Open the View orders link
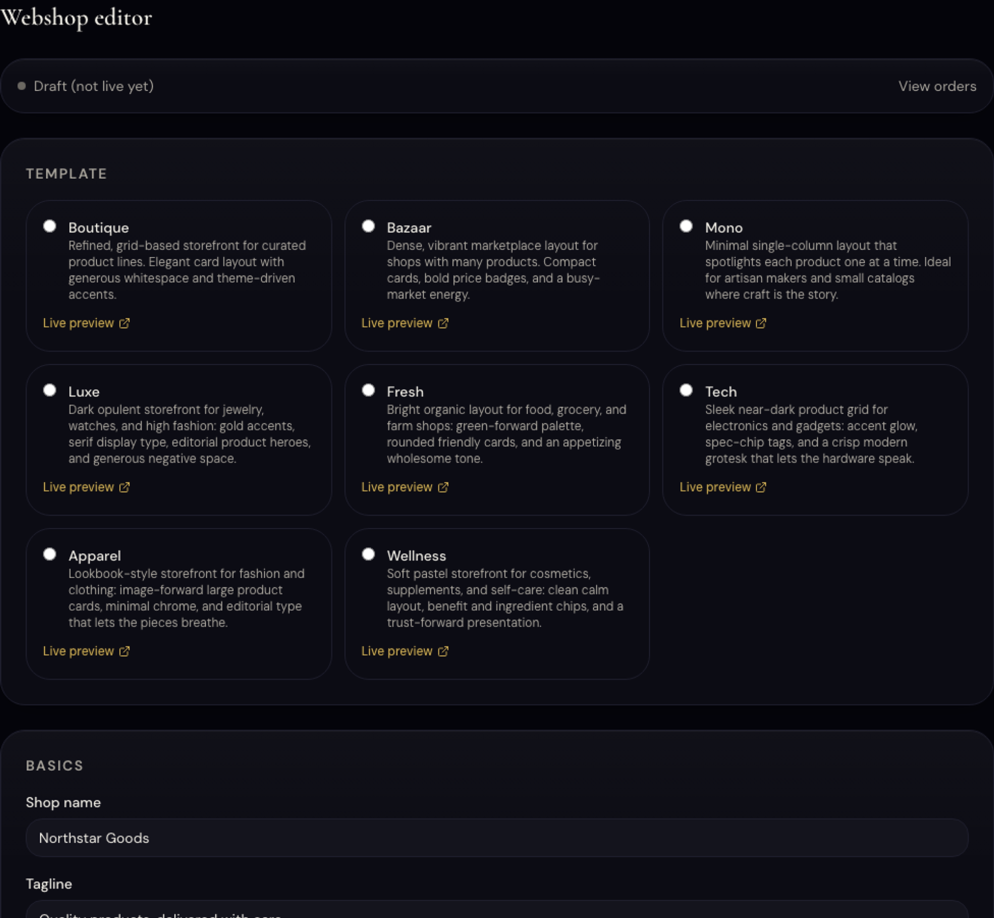 coord(937,86)
